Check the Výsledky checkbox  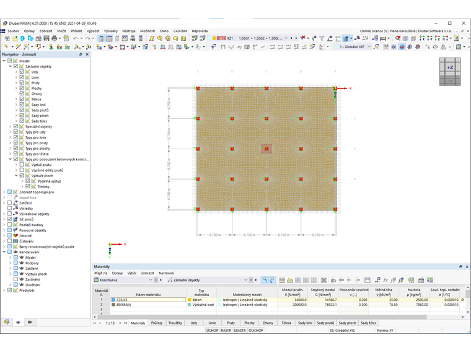[x=10, y=208]
